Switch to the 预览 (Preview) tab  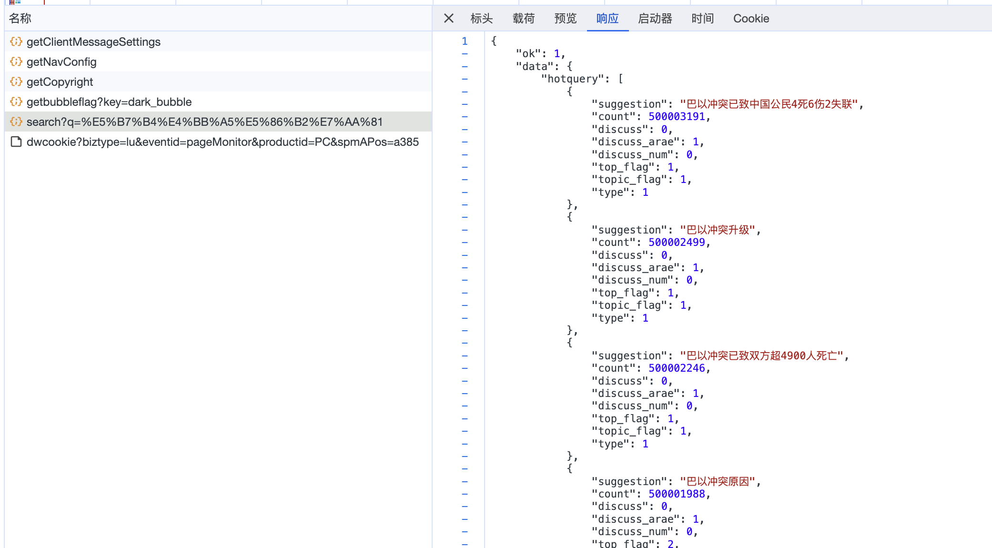pos(565,19)
